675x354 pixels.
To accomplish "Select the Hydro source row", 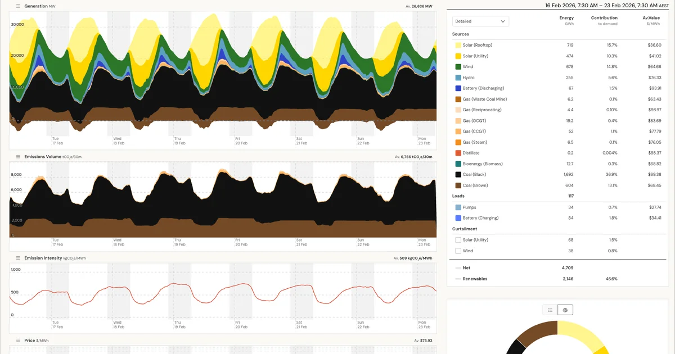I will pyautogui.click(x=506, y=78).
